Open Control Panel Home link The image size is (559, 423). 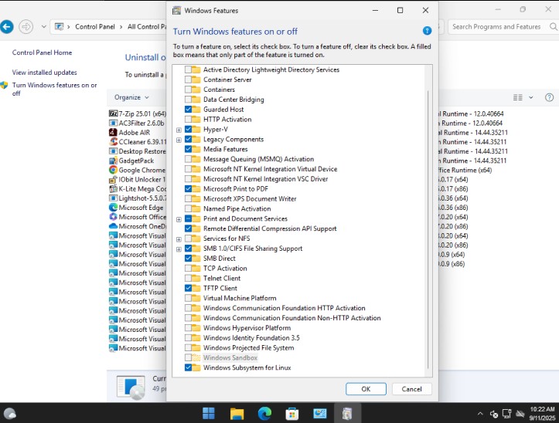coord(42,52)
